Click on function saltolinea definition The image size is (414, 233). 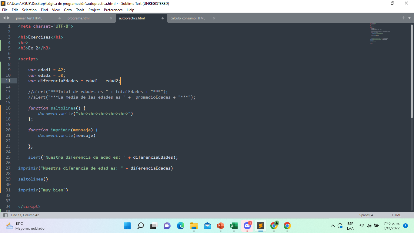(57, 108)
